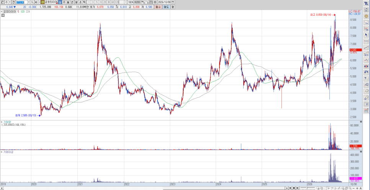The height and width of the screenshot is (190, 370).
Task: Click the 전 button in top toolbar
Action: click(x=13, y=2)
